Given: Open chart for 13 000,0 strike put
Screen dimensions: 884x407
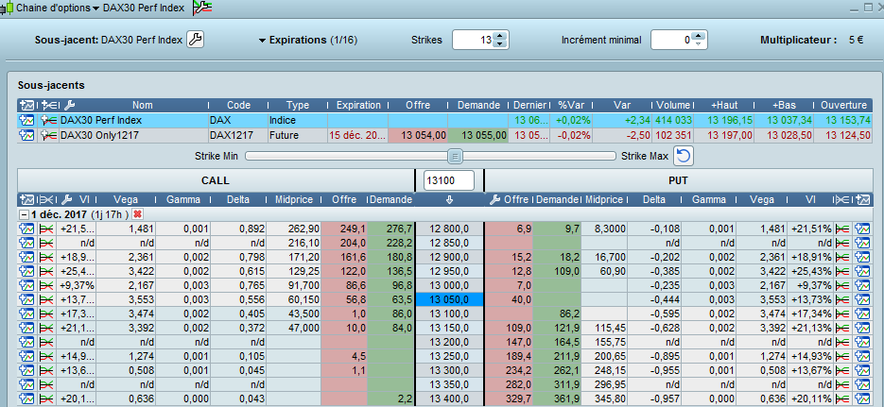Looking at the screenshot, I should tap(862, 285).
